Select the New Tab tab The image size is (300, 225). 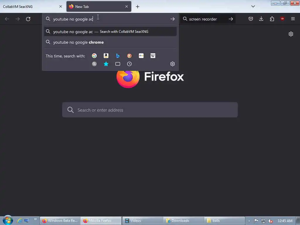99,6
